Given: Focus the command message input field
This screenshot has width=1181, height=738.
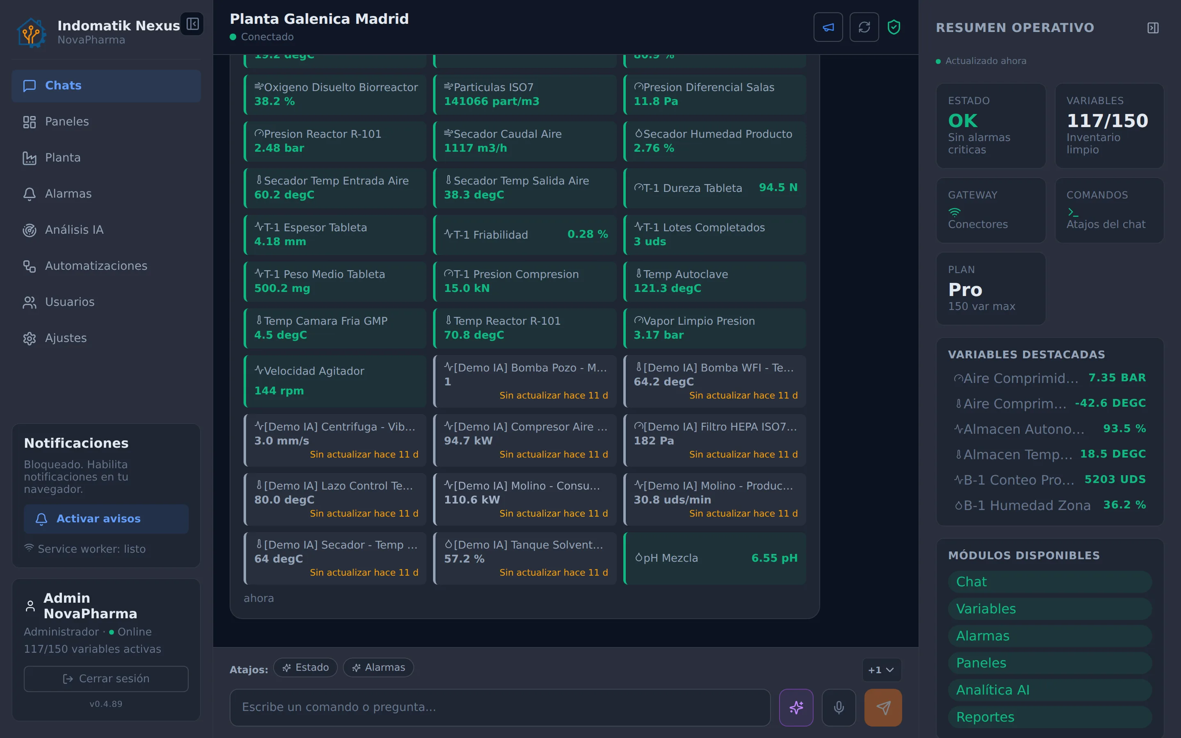Looking at the screenshot, I should click(x=500, y=707).
